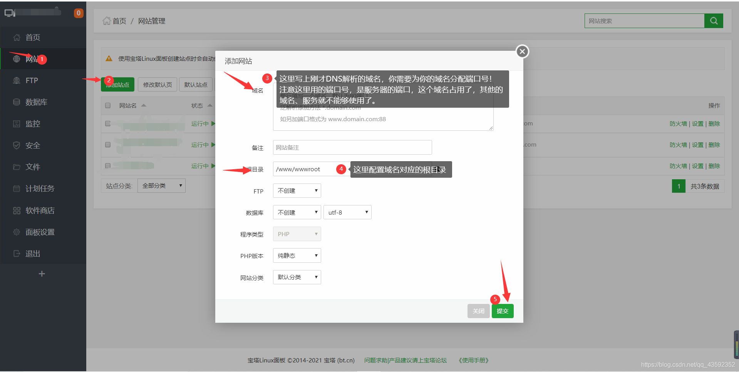
Task: Click the green search magnifier button
Action: click(714, 21)
